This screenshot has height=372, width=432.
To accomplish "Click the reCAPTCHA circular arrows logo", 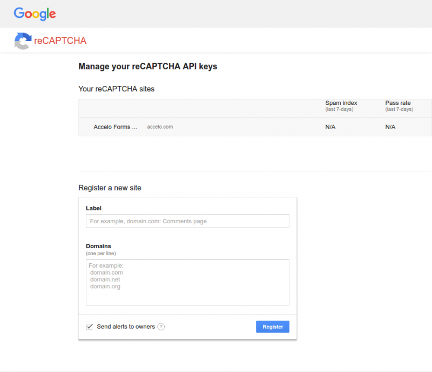I will coord(21,41).
